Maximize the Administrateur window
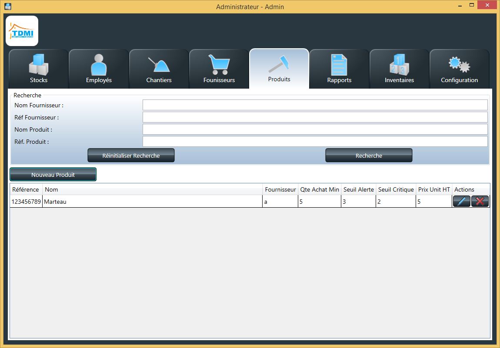The height and width of the screenshot is (348, 500). point(472,5)
